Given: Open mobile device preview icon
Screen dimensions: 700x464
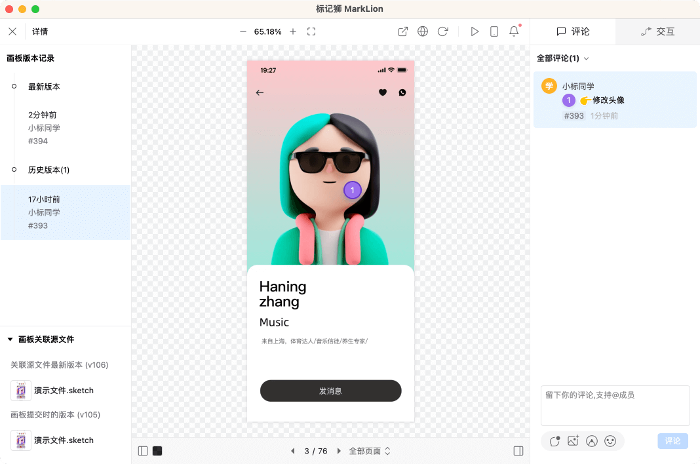Looking at the screenshot, I should [494, 31].
